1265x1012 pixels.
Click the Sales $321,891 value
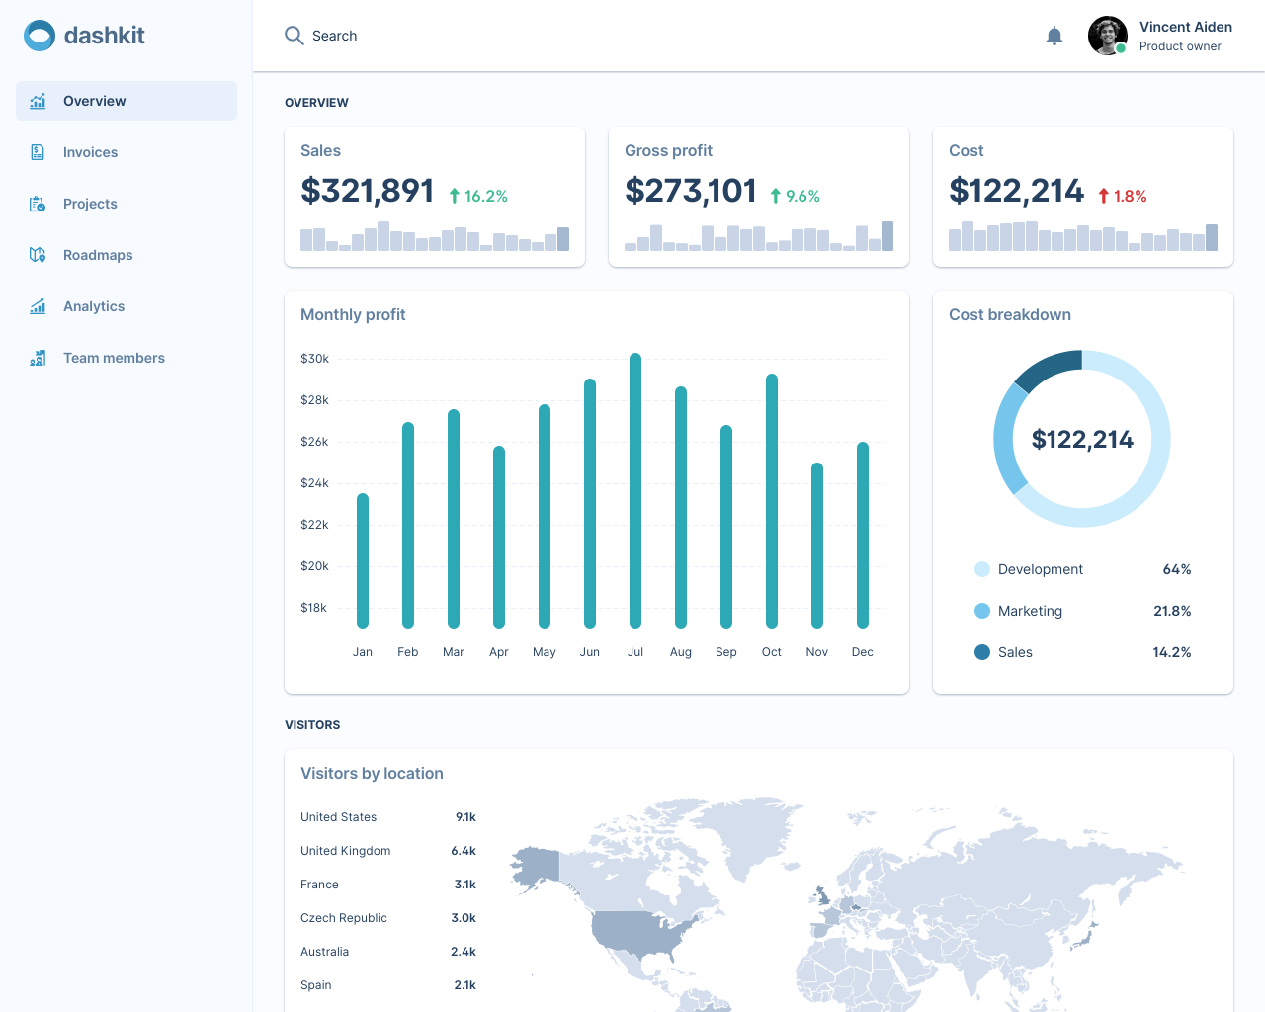click(368, 190)
